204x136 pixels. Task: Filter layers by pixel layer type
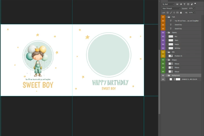click(x=177, y=4)
